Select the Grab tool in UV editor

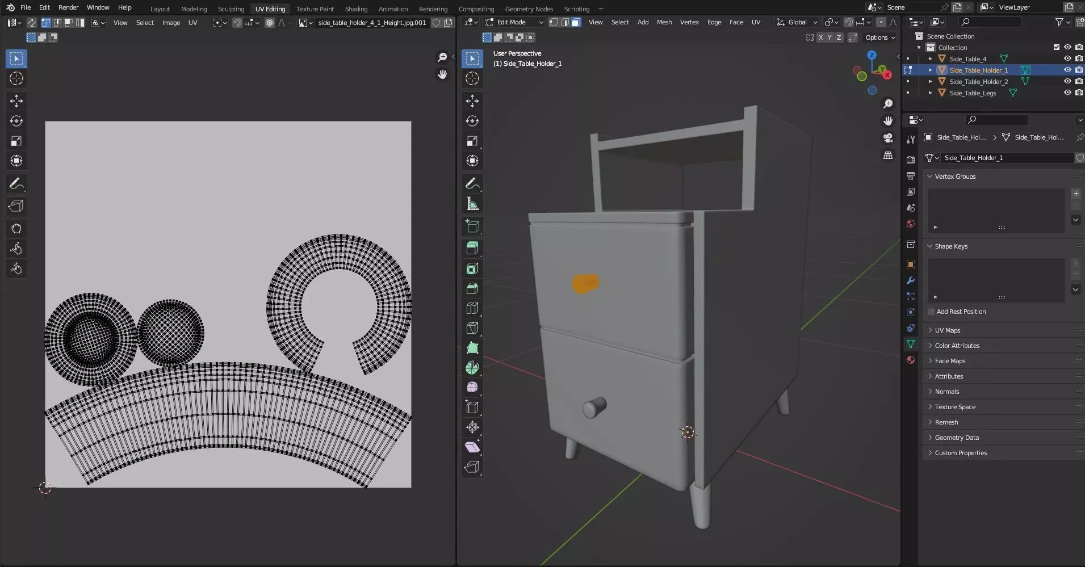point(16,229)
